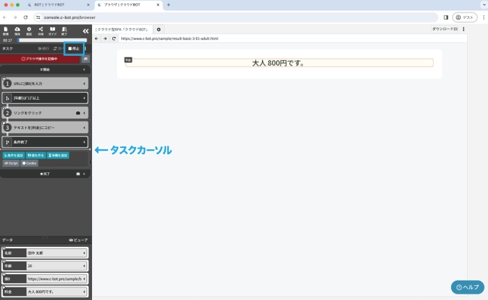Viewport: 488px width, 300px height.
Task: Open the ヘルプ help button
Action: 466,287
